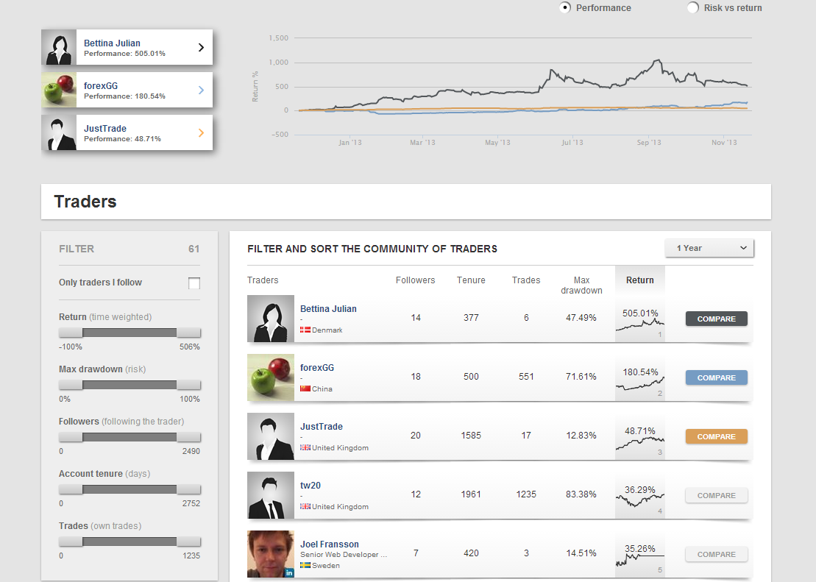Sort traders by Followers column

pos(415,280)
